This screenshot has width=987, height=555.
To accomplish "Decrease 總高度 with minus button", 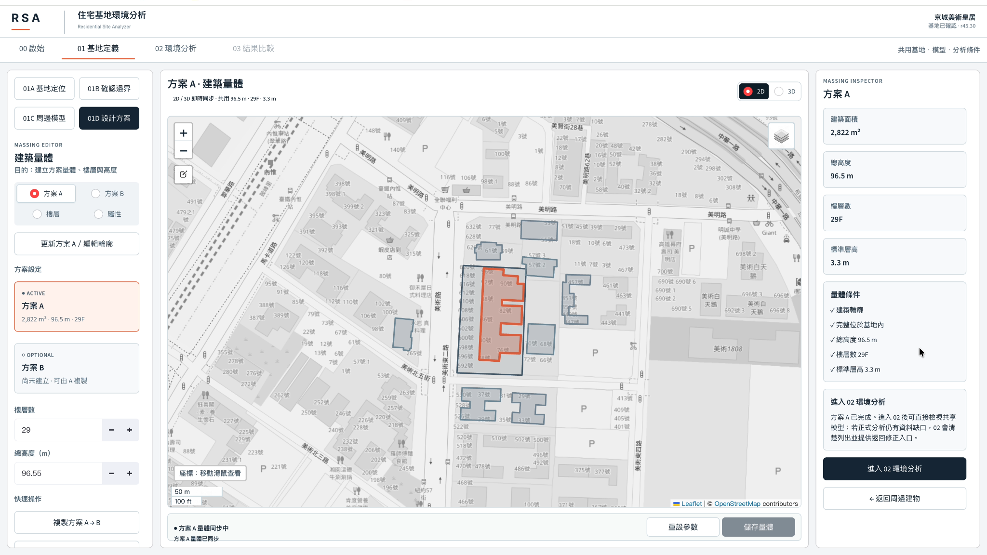I will click(x=111, y=474).
